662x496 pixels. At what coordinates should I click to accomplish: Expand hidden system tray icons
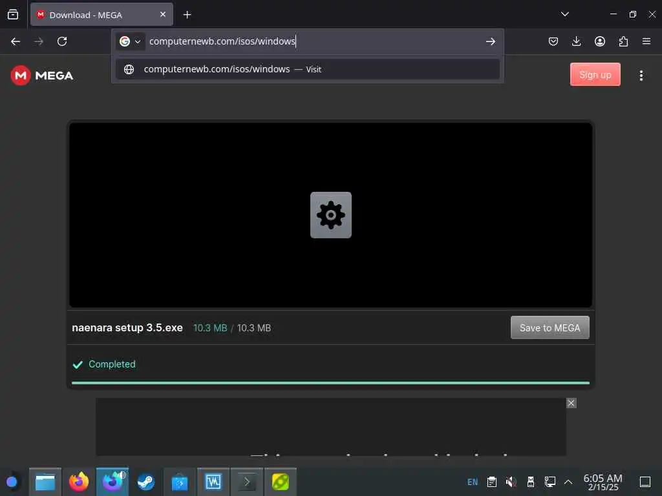tap(568, 482)
